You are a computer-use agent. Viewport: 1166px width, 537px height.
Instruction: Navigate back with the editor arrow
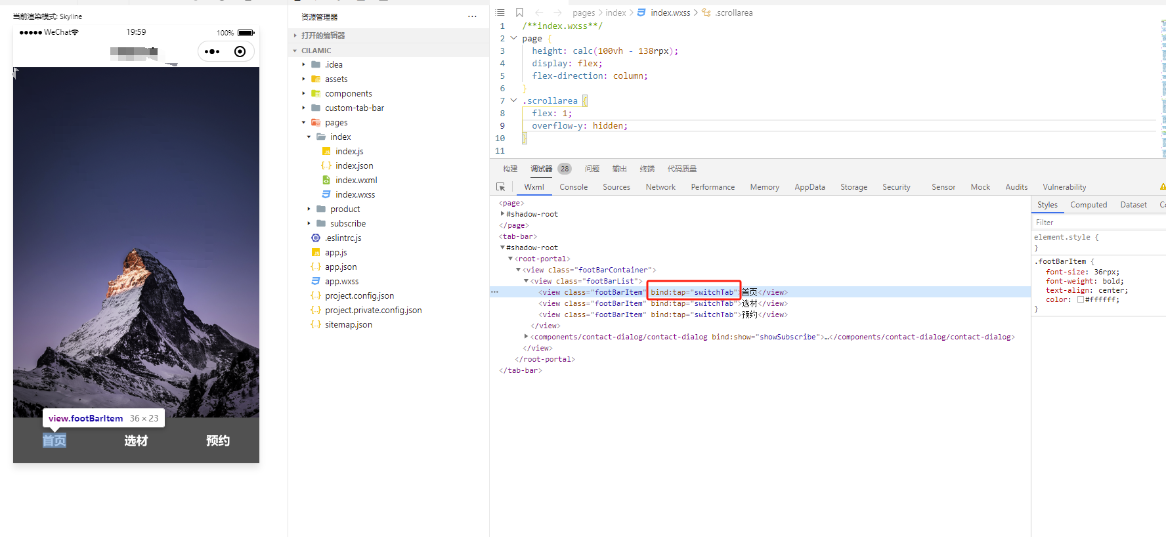539,12
